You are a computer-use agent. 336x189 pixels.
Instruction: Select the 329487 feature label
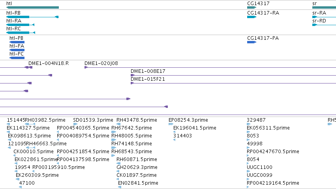(x=256, y=120)
